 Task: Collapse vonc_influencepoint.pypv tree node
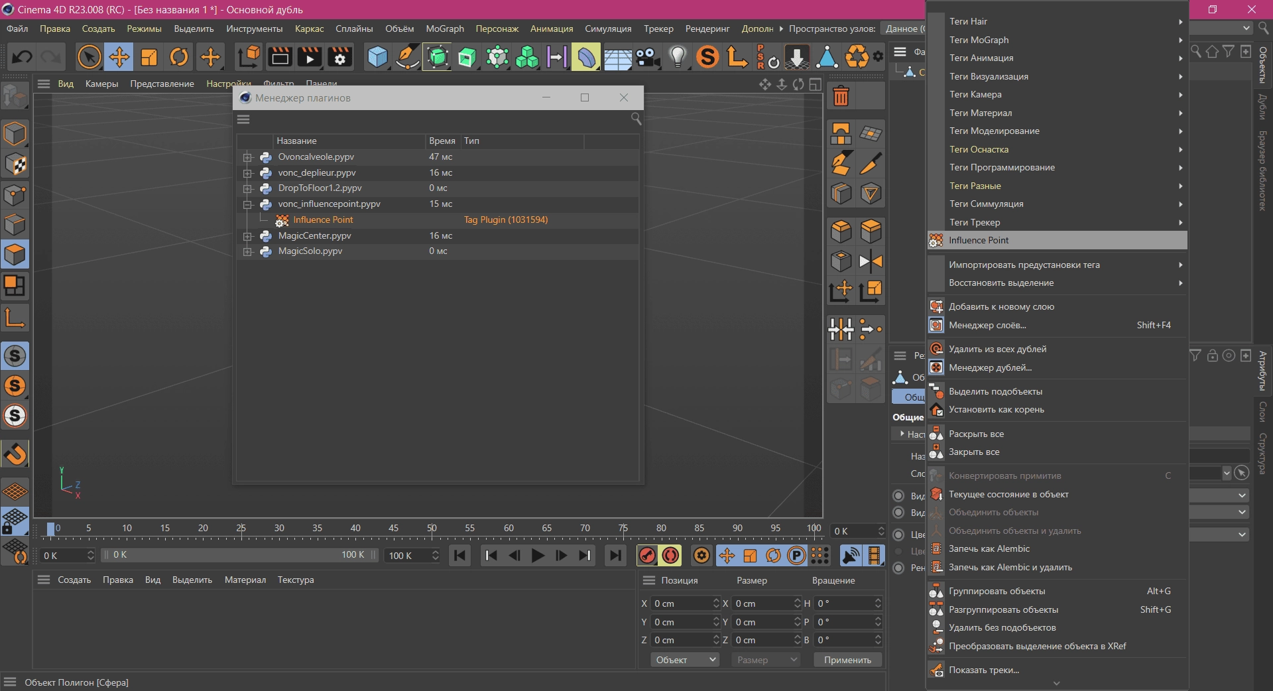tap(247, 204)
